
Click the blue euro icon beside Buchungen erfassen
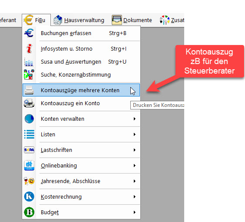29,33
